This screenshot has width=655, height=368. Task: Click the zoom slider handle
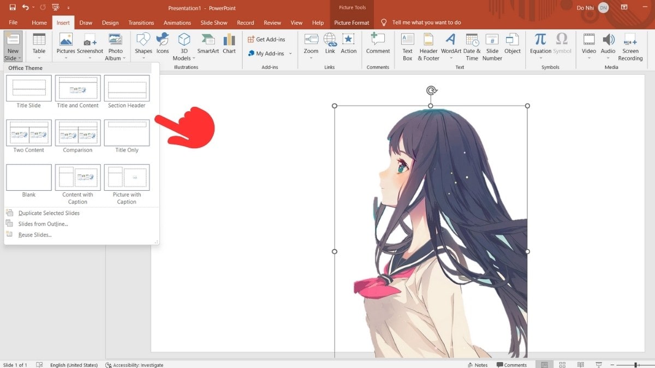(636, 365)
